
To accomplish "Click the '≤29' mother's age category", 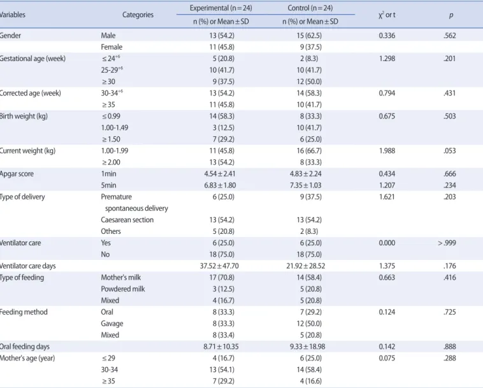I will 108,358.
